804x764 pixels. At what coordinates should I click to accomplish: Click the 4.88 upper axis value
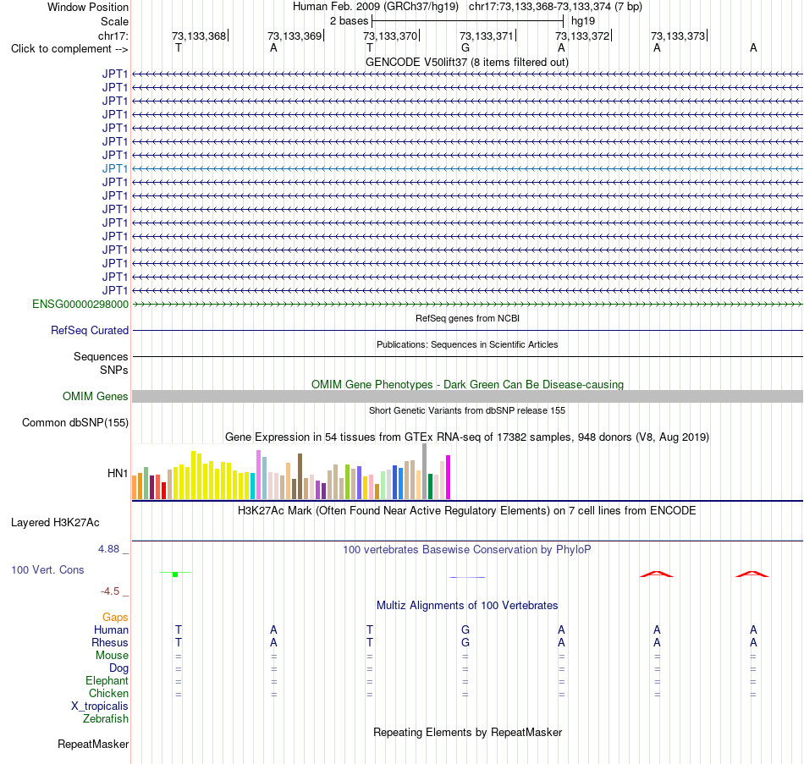[x=108, y=549]
